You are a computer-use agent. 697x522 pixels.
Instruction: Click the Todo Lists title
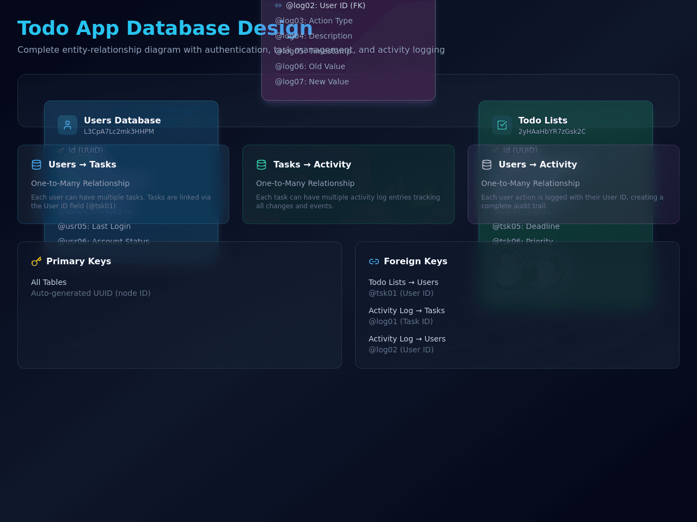pyautogui.click(x=543, y=121)
